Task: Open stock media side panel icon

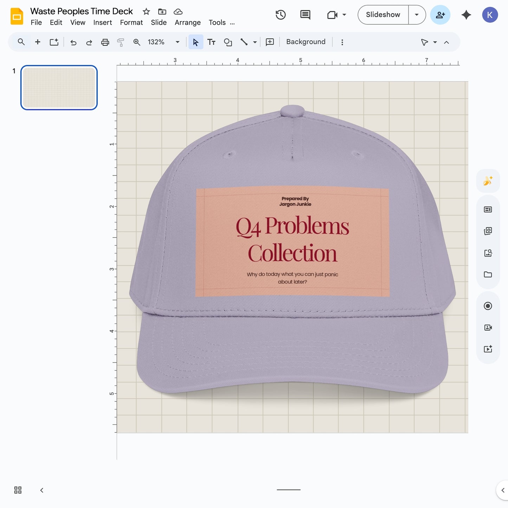Action: tap(488, 231)
